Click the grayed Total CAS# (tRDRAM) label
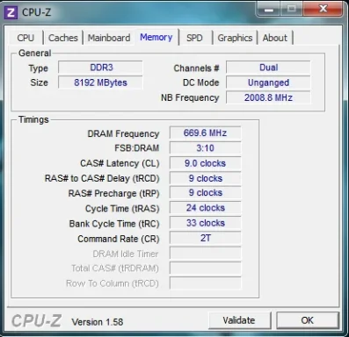The height and width of the screenshot is (337, 349). pos(115,269)
